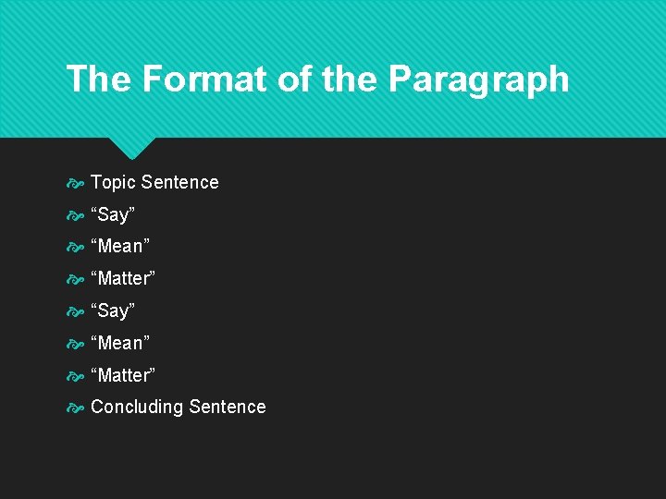Click the bullet icon before the first "Matter"
The image size is (666, 499).
tap(76, 279)
